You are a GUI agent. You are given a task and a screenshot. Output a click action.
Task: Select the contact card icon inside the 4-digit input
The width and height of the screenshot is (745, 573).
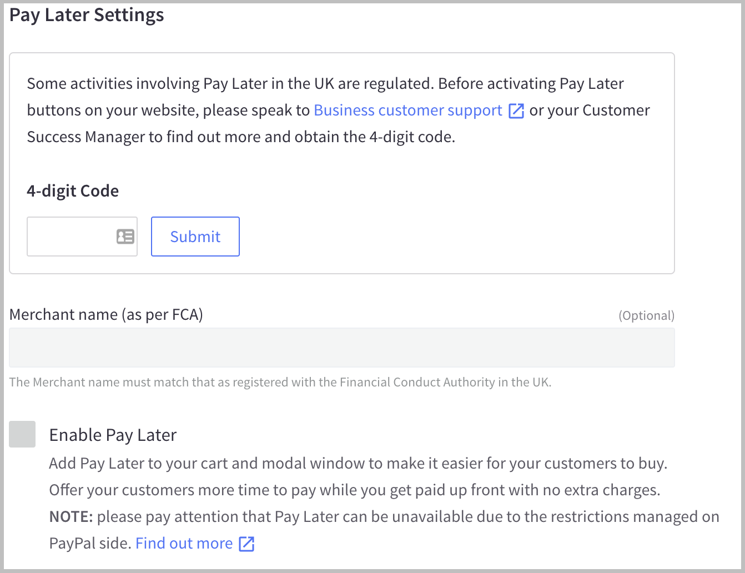tap(125, 237)
